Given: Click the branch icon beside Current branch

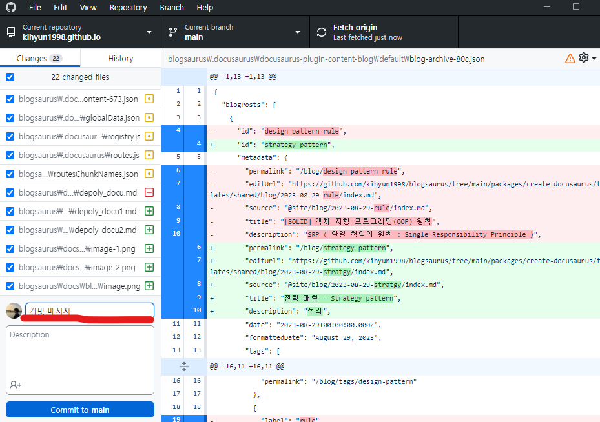Looking at the screenshot, I should tap(173, 32).
